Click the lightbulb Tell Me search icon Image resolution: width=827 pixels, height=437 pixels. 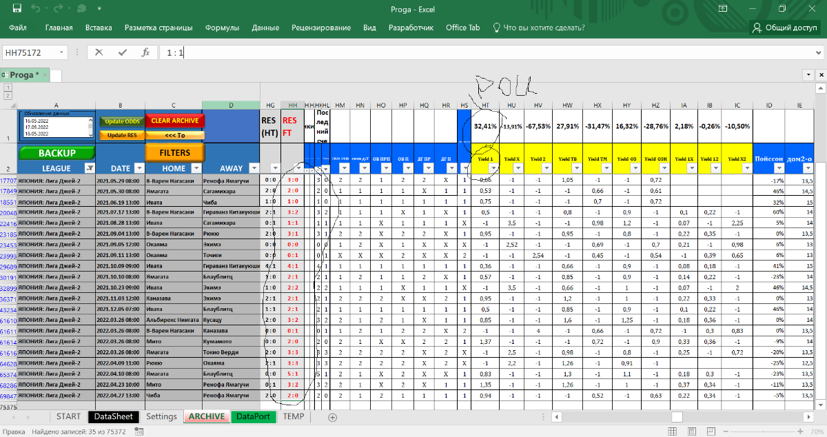coord(496,28)
